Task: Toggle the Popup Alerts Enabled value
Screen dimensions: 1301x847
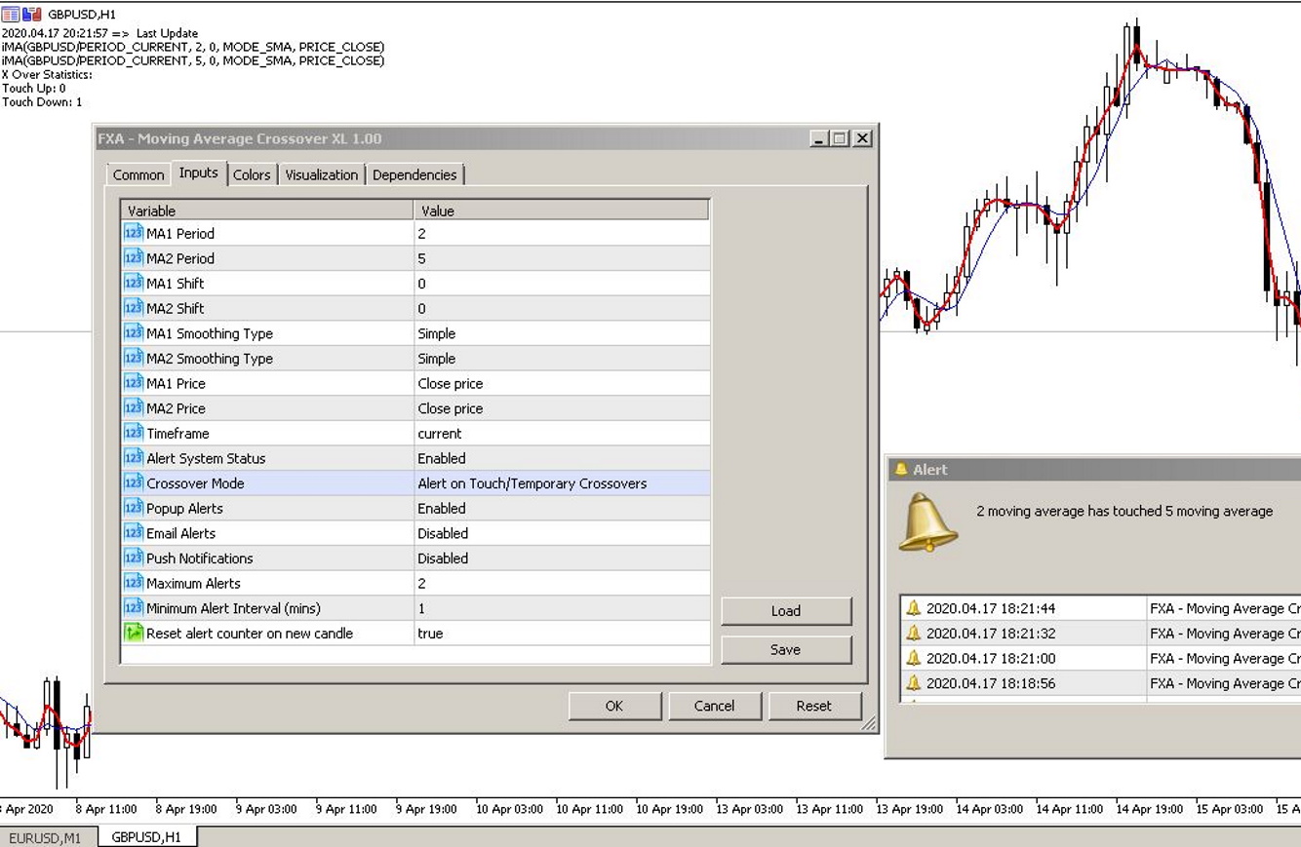Action: point(561,509)
